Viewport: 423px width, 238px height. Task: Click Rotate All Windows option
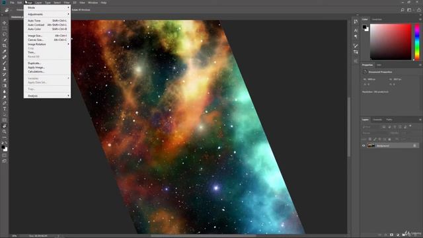81,10
